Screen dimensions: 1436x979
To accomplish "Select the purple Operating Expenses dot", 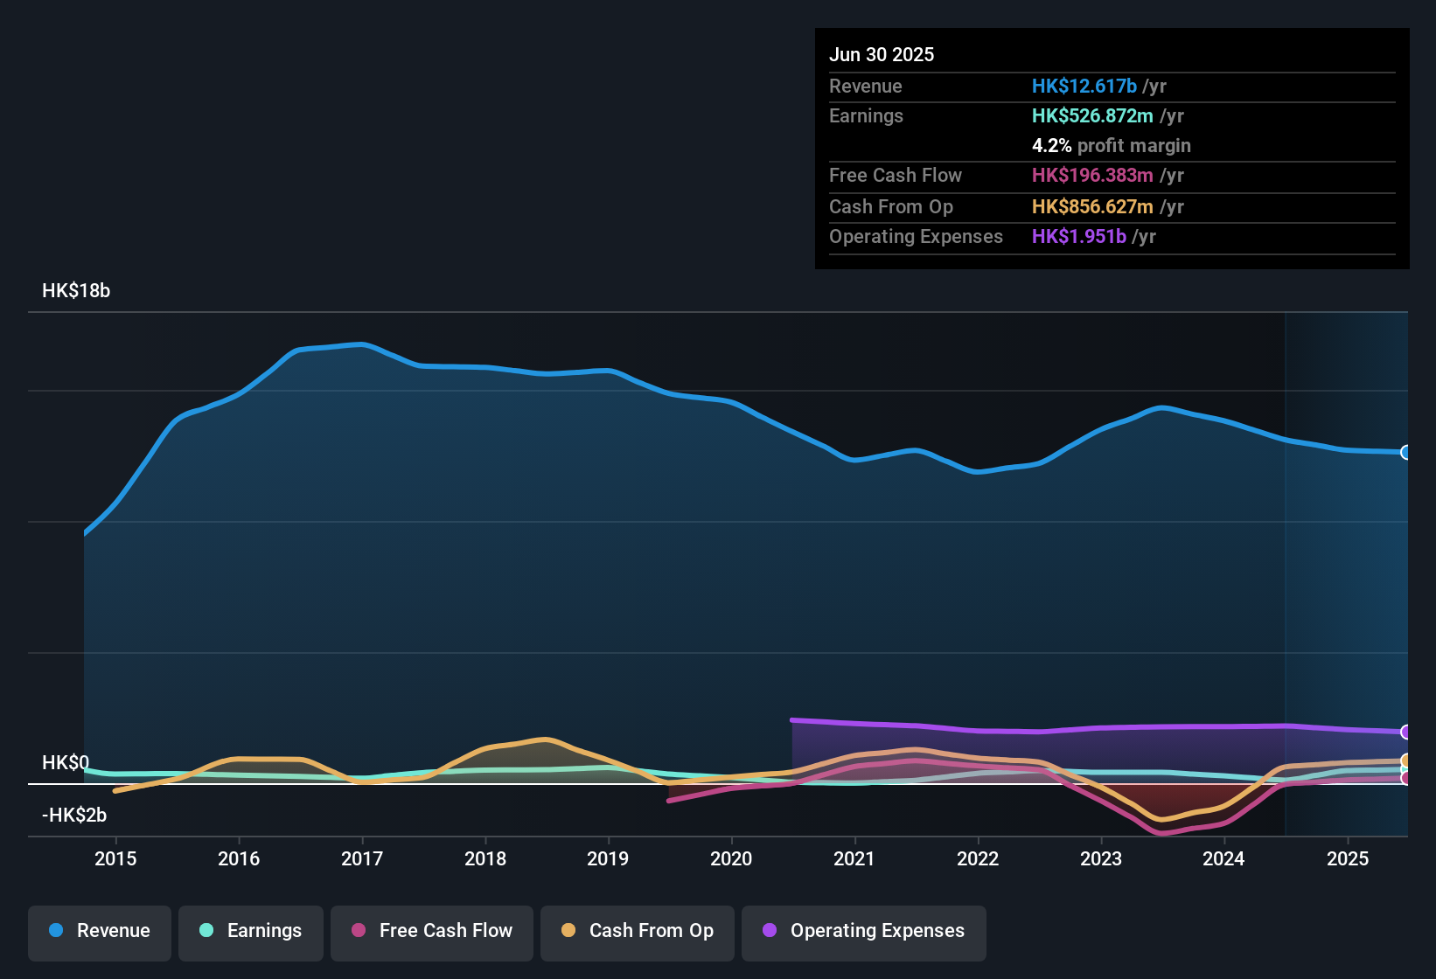I will pos(770,931).
